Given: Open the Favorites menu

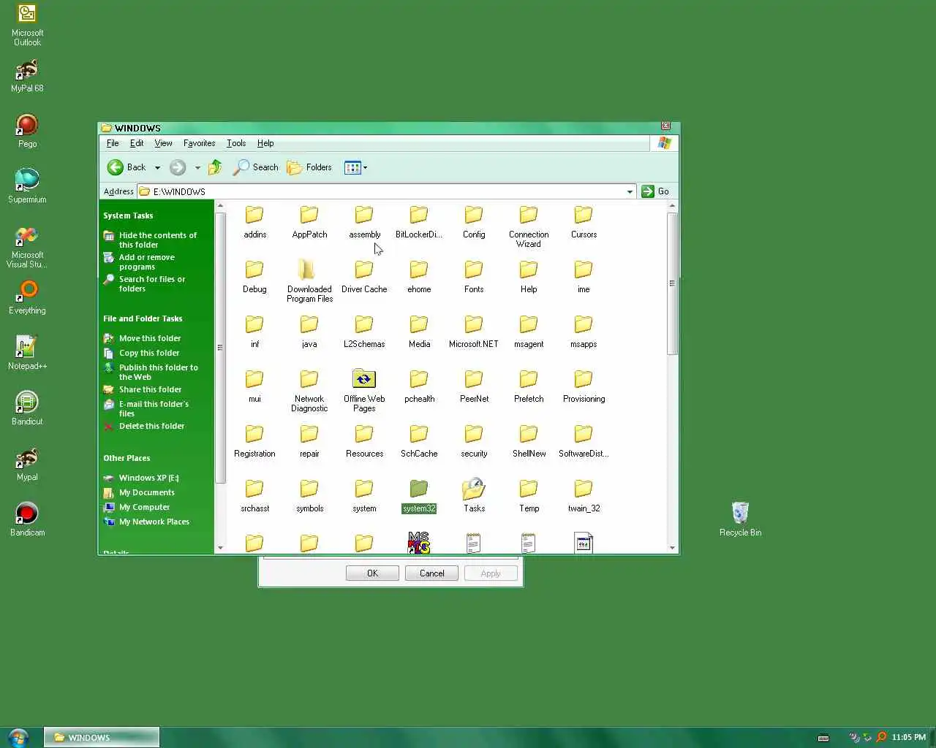Looking at the screenshot, I should click(199, 143).
